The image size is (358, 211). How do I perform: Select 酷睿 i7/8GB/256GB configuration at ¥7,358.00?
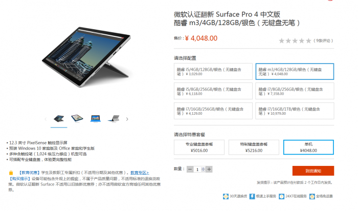pos(295,91)
